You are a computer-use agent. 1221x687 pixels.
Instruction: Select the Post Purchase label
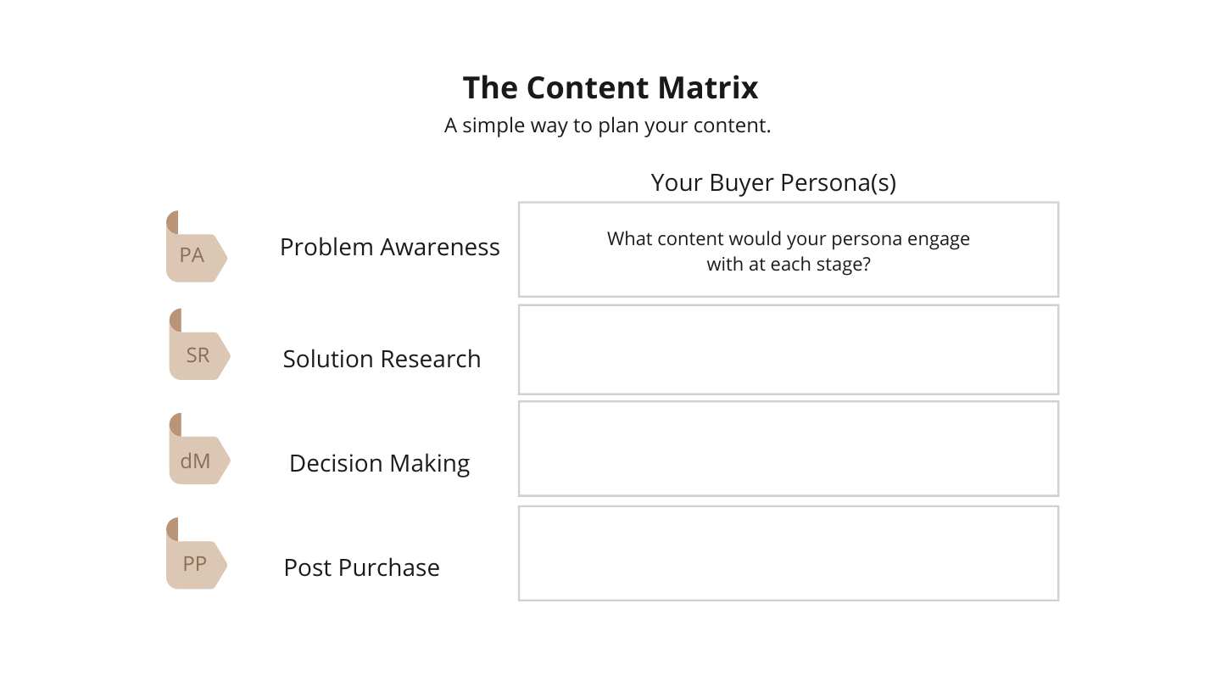(361, 567)
